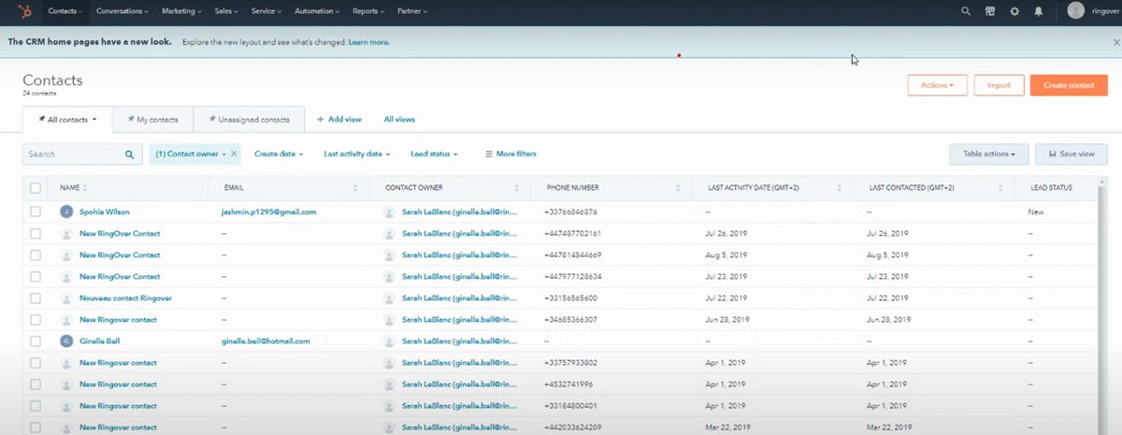Check the row with phone +447977128634
1122x435 pixels.
(x=36, y=277)
